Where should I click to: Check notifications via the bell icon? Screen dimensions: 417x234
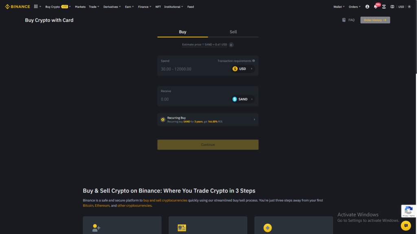(375, 7)
